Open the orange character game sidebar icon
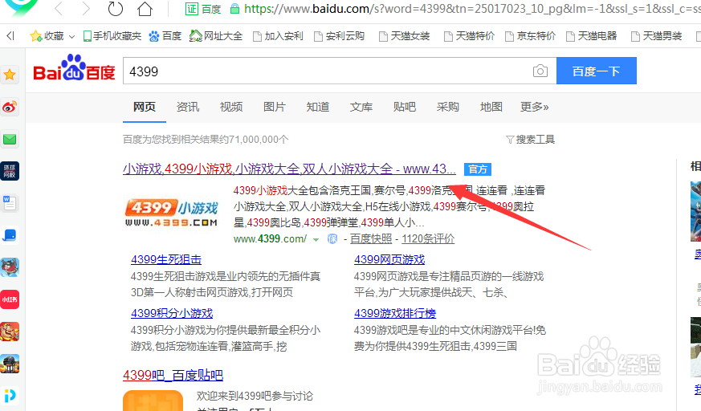 pos(10,332)
